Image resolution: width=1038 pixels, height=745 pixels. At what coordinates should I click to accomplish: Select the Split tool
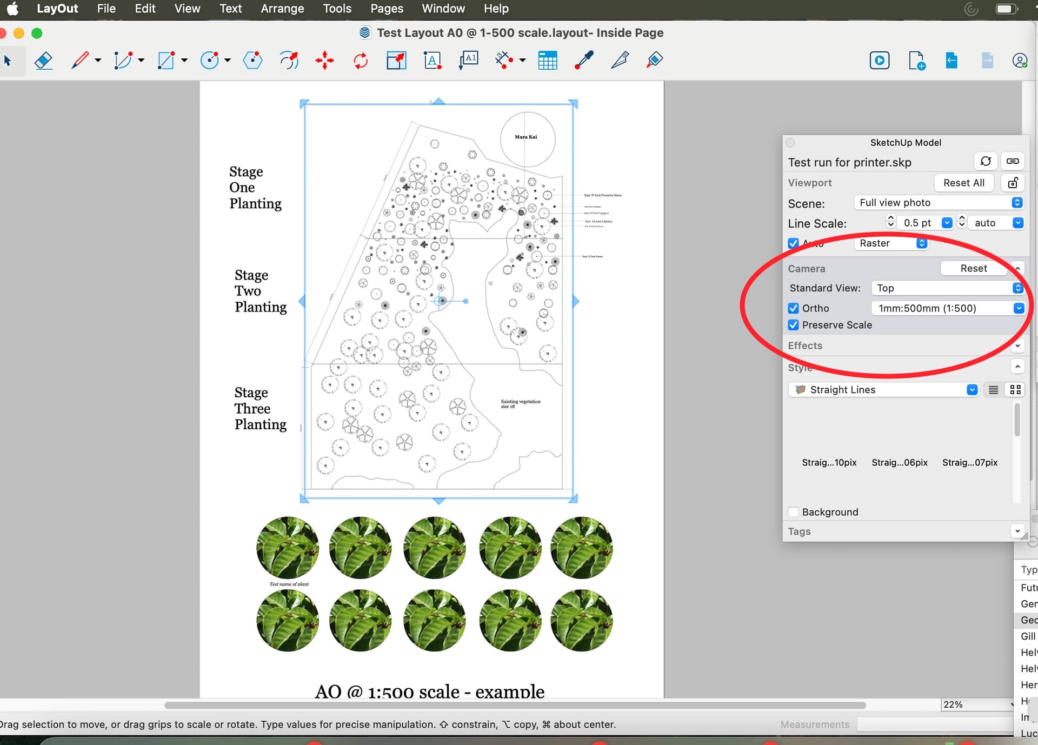(x=620, y=60)
